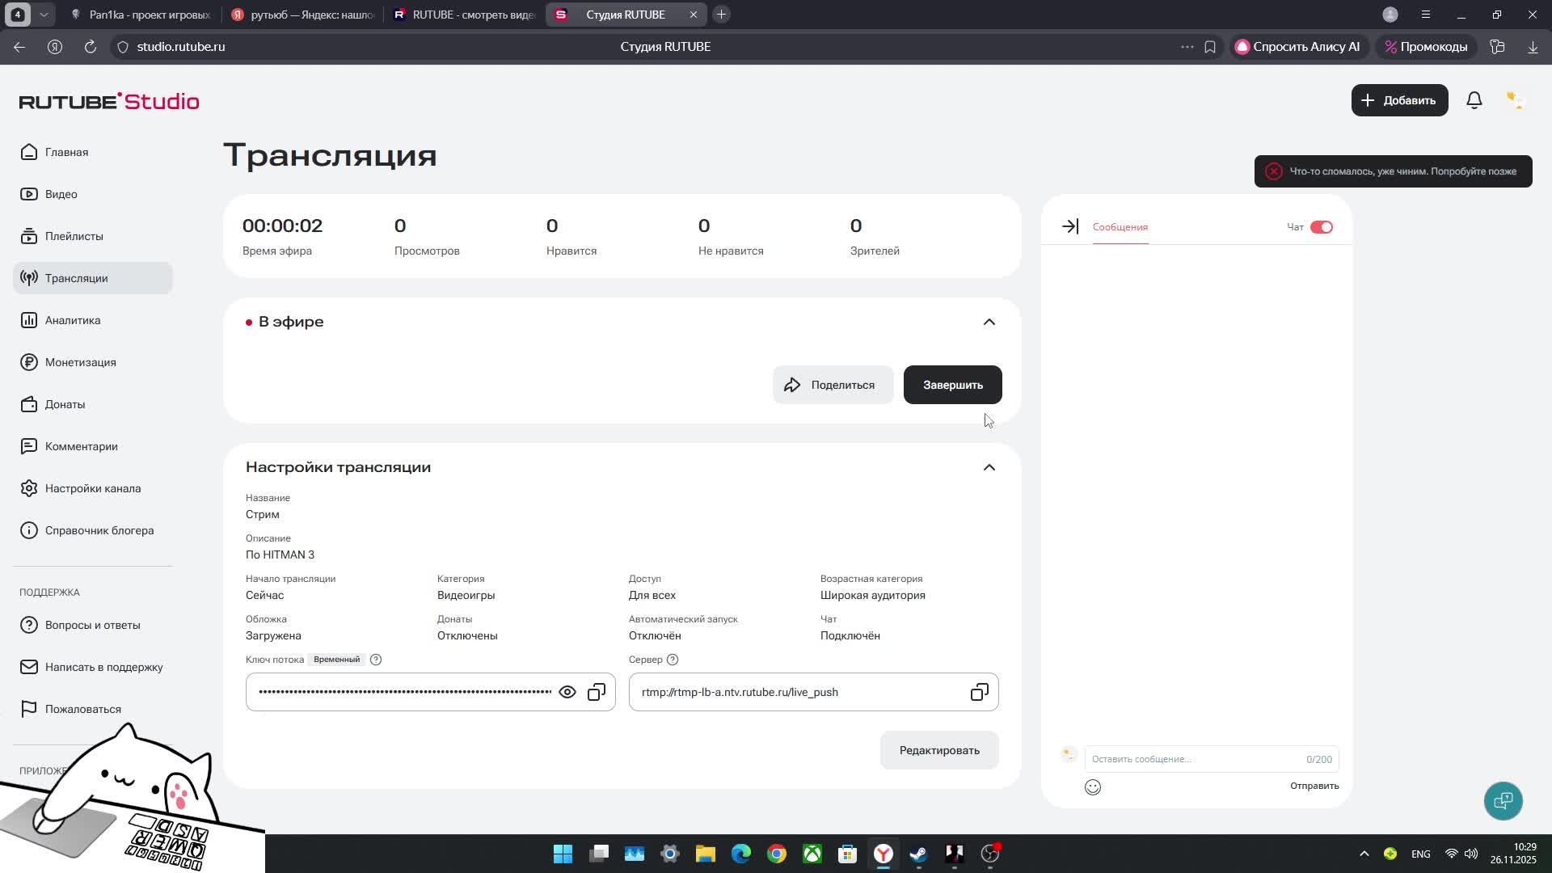The height and width of the screenshot is (873, 1552).
Task: Collapse the Настройки трансляции section
Action: click(x=989, y=467)
